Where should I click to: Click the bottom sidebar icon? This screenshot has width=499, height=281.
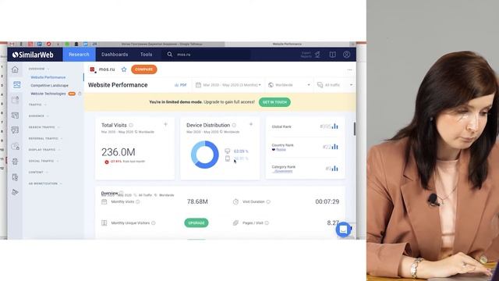15,192
